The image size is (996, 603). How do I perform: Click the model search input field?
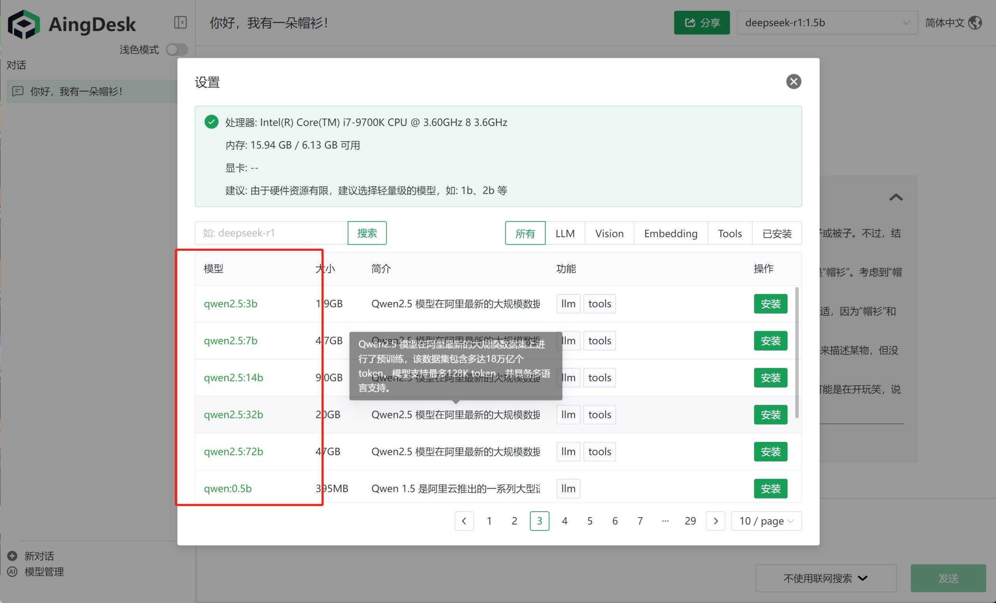tap(271, 233)
